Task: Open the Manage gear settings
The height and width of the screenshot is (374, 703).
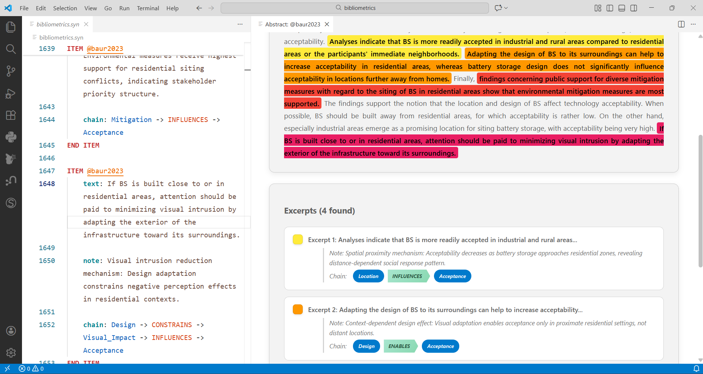Action: (11, 353)
